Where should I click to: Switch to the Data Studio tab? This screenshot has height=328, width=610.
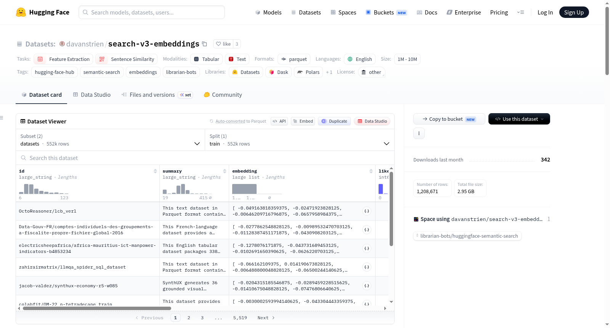click(x=92, y=95)
